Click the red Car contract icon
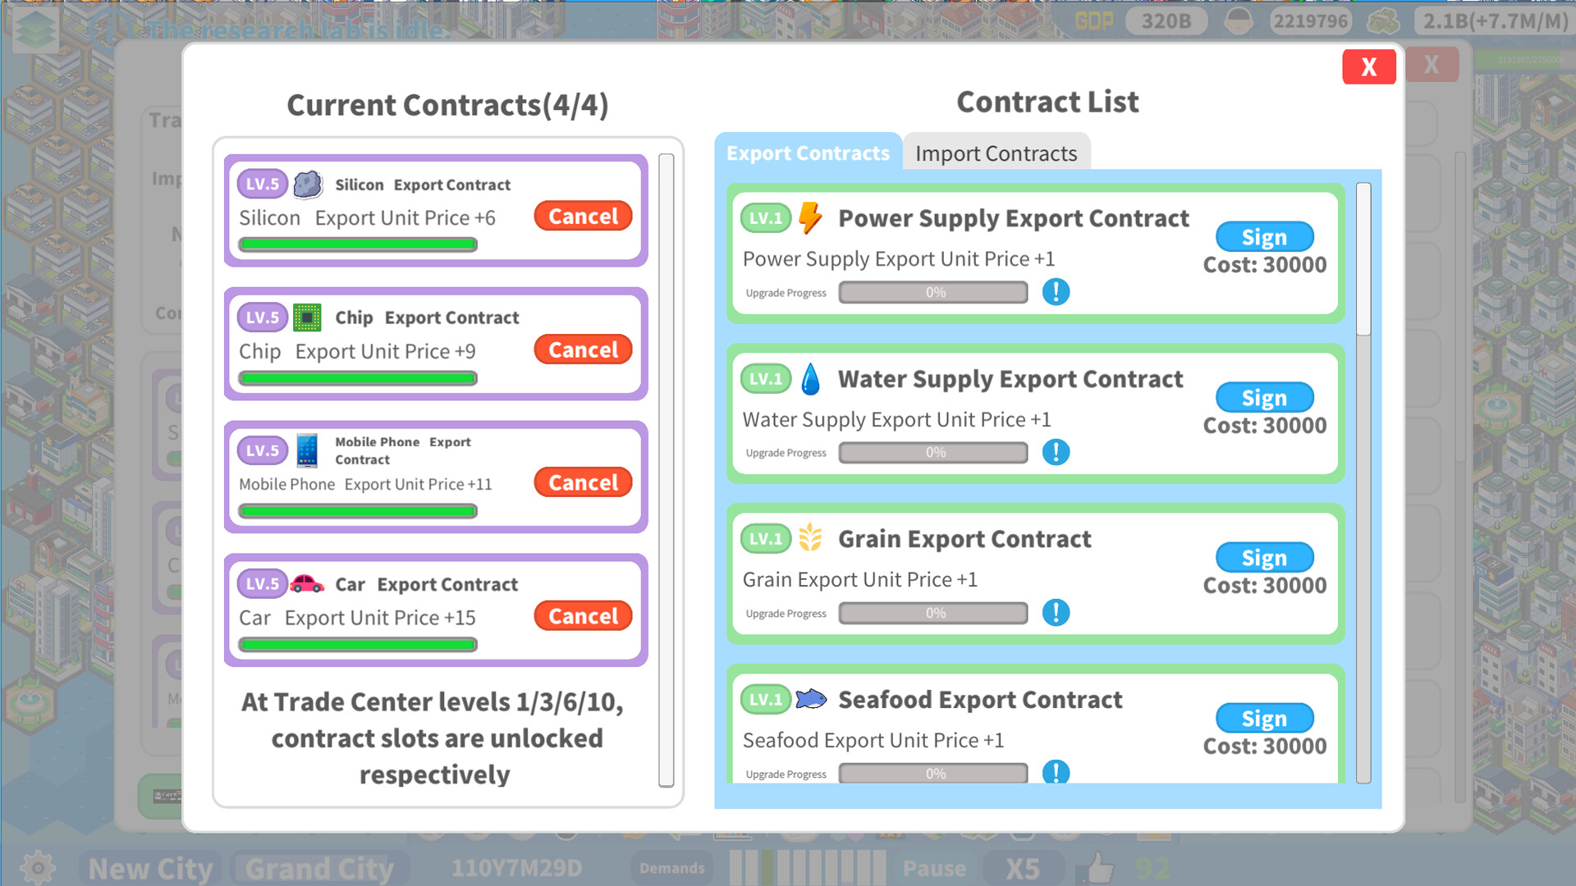This screenshot has height=886, width=1576. 307,583
